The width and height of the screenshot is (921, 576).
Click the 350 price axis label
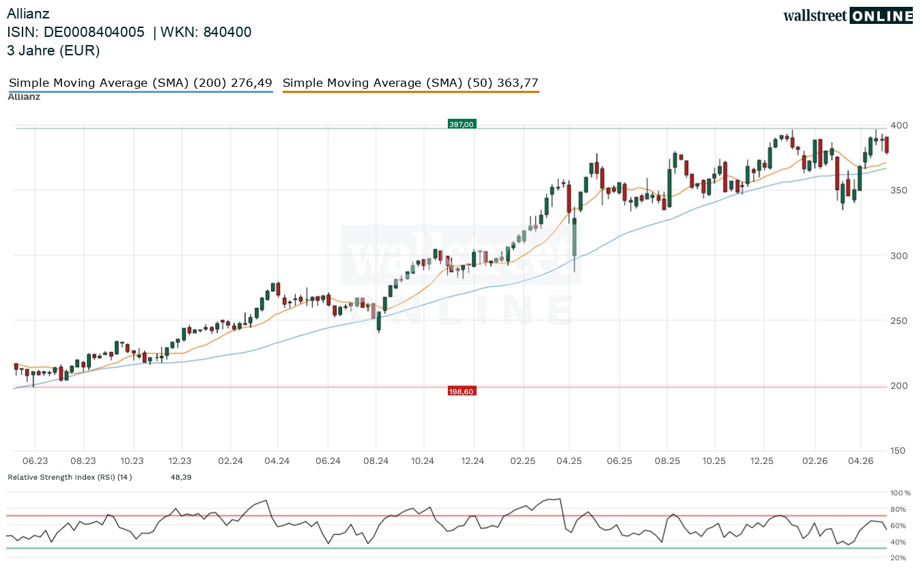[x=898, y=190]
